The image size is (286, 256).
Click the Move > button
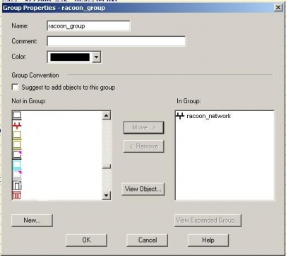(143, 127)
